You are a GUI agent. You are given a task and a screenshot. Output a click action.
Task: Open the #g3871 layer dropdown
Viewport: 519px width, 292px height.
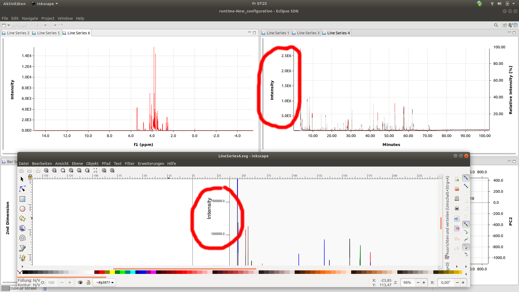(x=105, y=283)
